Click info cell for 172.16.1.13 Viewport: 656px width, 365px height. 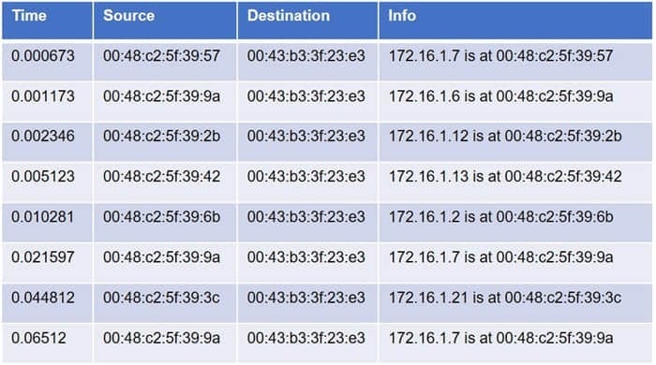coord(515,182)
